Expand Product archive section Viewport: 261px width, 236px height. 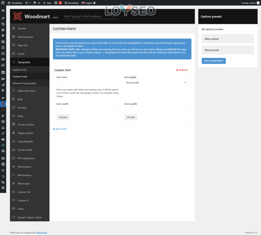[30, 125]
